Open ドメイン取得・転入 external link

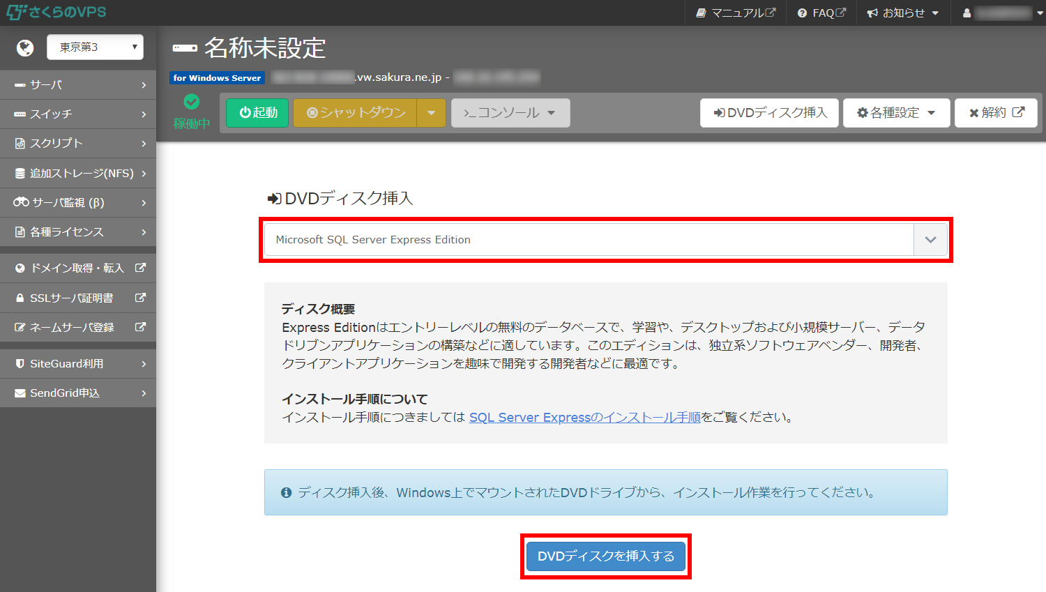click(78, 268)
